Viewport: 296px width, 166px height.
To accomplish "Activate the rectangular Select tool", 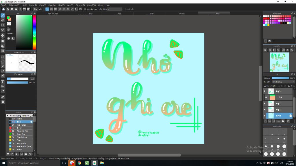I will [x=3, y=57].
